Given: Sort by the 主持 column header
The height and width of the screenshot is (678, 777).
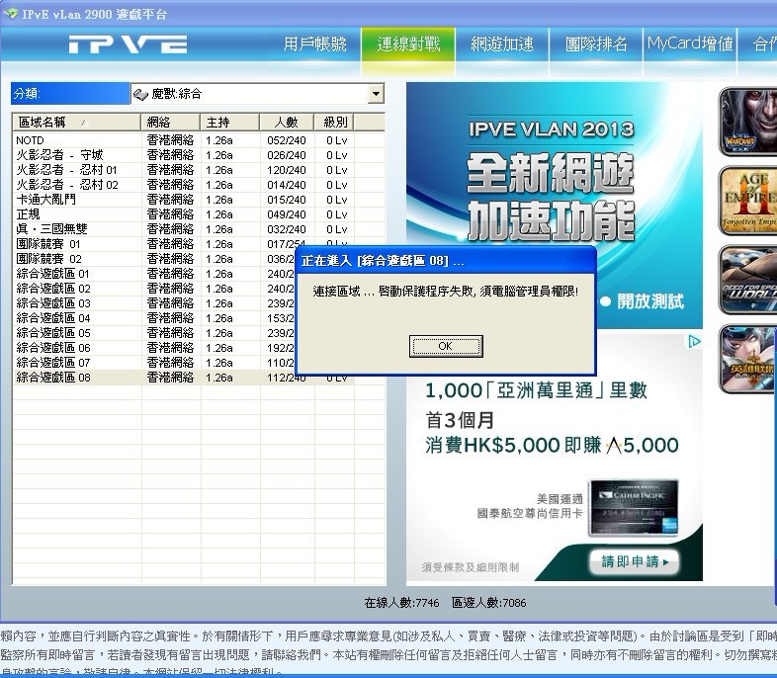Looking at the screenshot, I should point(230,122).
